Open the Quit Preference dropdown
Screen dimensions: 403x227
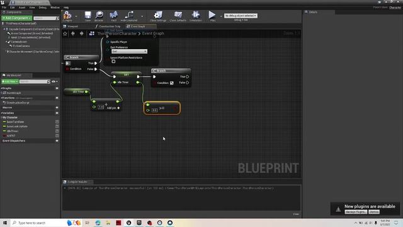coord(129,52)
